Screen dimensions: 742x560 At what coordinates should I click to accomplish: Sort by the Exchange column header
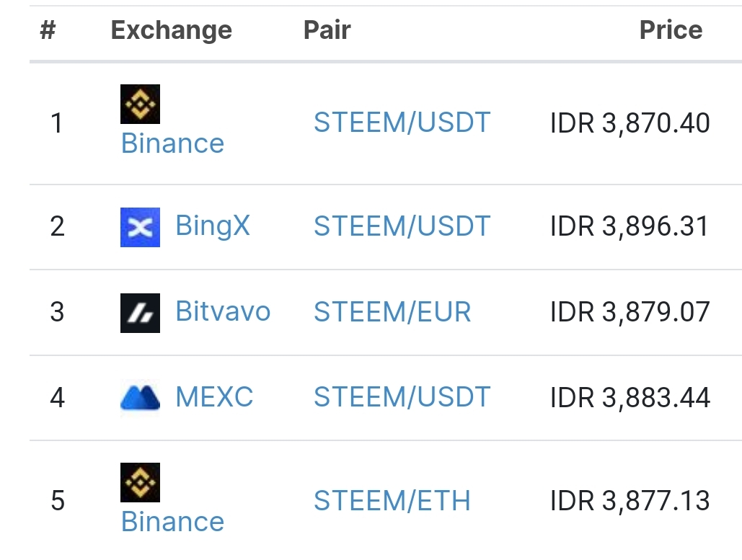pyautogui.click(x=172, y=30)
